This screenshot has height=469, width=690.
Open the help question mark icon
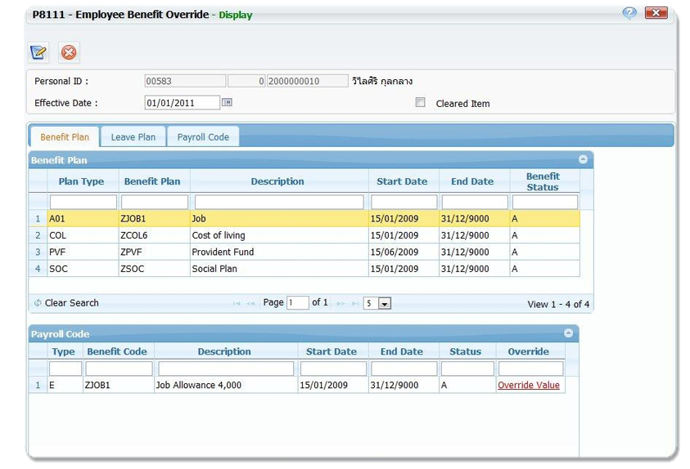629,13
